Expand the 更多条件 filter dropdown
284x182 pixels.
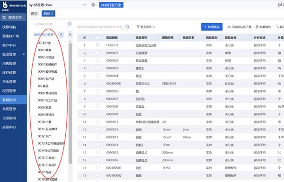tap(146, 27)
